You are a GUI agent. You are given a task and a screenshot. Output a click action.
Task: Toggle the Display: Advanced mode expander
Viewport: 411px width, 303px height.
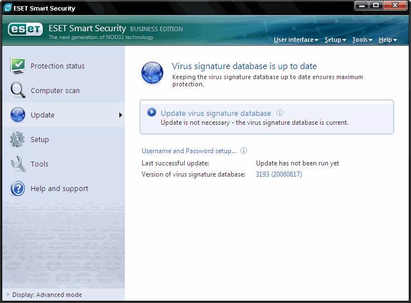8,294
